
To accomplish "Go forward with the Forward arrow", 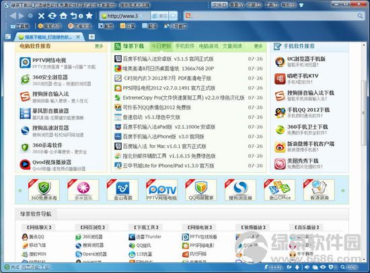I will coord(22,16).
